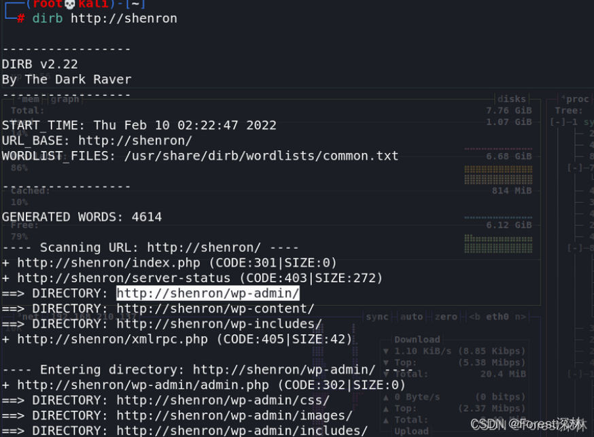
Task: Click the START_TIME line
Action: point(139,125)
